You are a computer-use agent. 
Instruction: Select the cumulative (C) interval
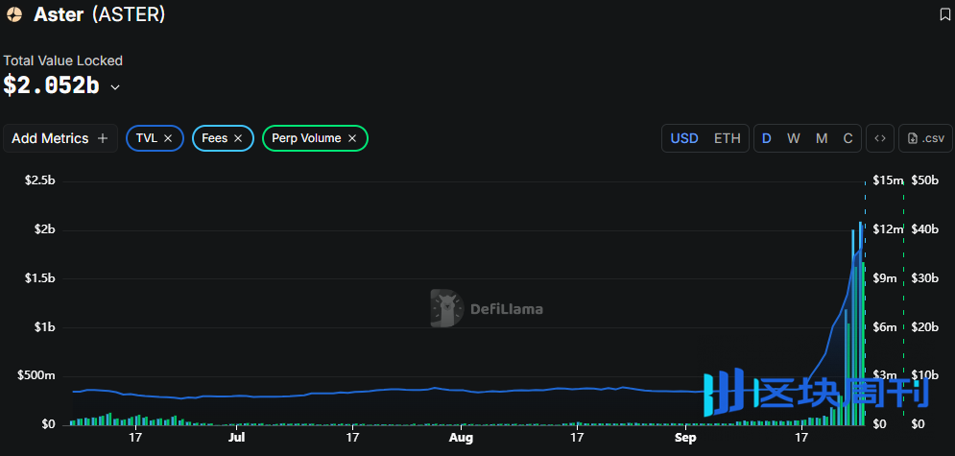848,138
